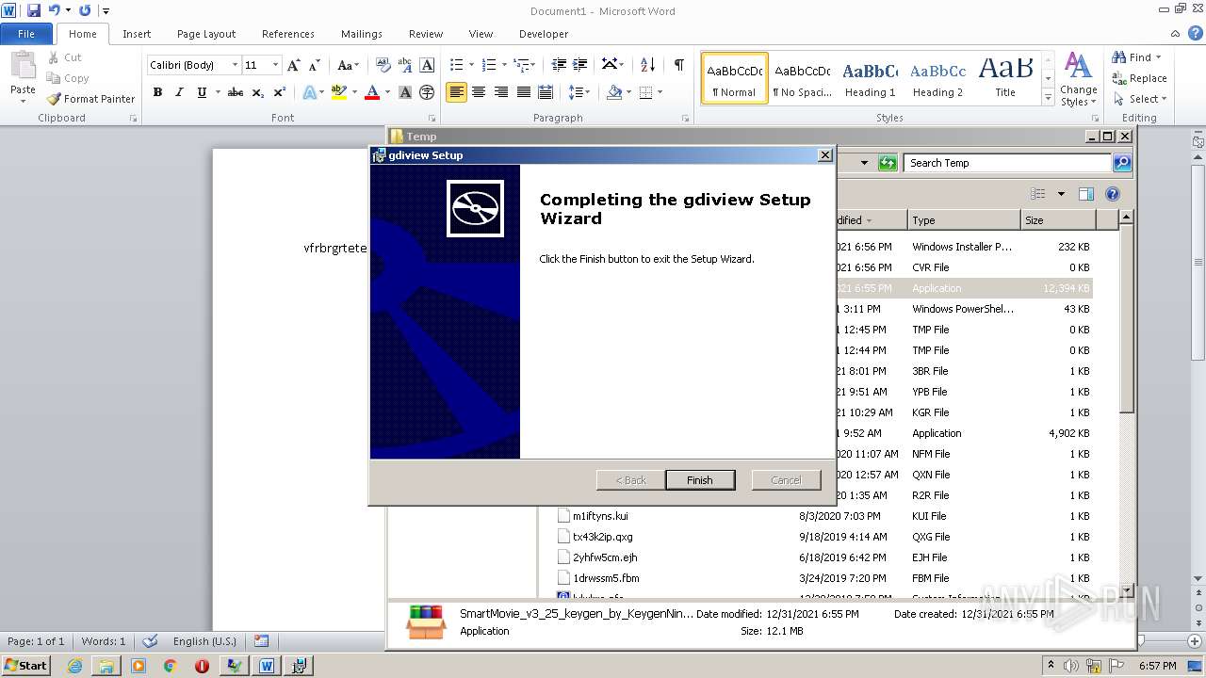Open the view options dropdown in Temp window
Image resolution: width=1206 pixels, height=678 pixels.
(1061, 194)
